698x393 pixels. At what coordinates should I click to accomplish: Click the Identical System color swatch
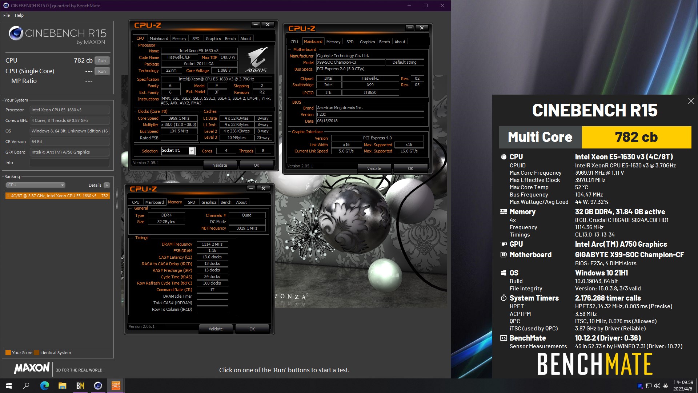click(36, 353)
